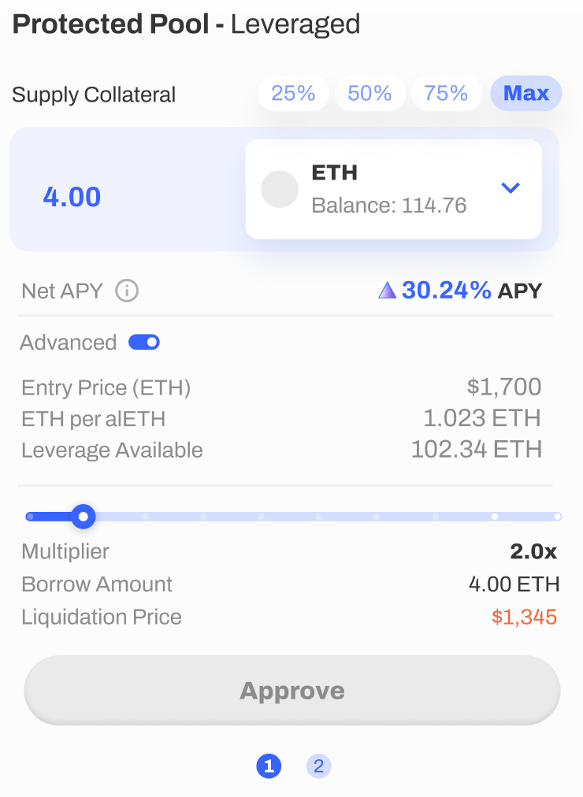Click the multiplier slider handle
The height and width of the screenshot is (797, 583).
pyautogui.click(x=84, y=517)
